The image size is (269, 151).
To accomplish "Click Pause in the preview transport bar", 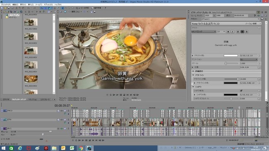I will pyautogui.click(x=121, y=95).
